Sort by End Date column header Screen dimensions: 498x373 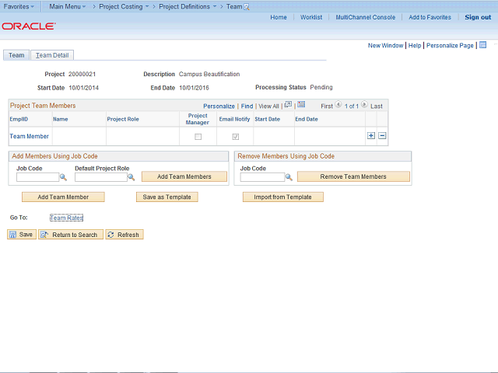point(306,119)
